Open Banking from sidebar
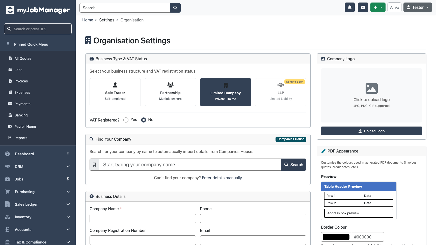Image resolution: width=436 pixels, height=245 pixels. pyautogui.click(x=21, y=115)
